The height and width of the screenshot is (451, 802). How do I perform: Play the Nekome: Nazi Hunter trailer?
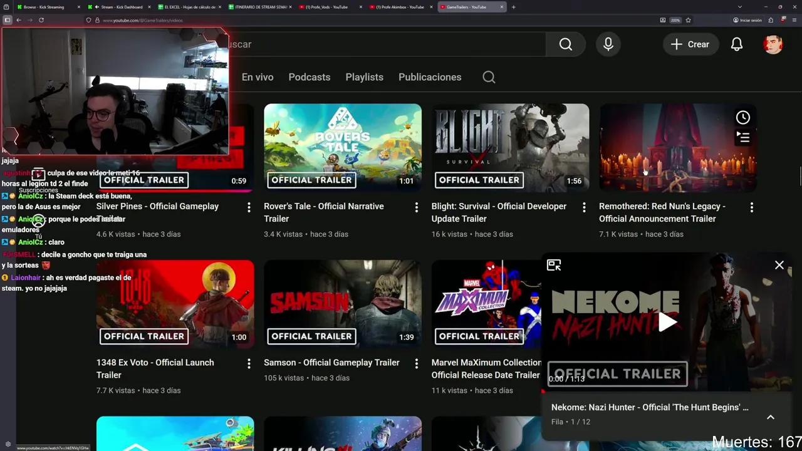click(667, 322)
